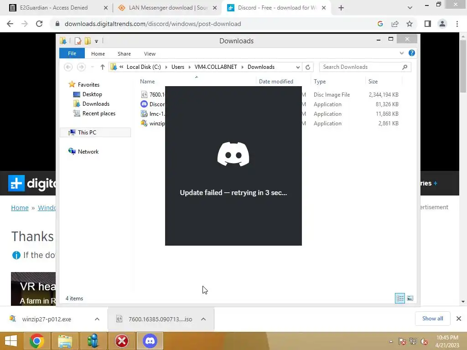The height and width of the screenshot is (350, 467).
Task: Open Chrome from taskbar
Action: pyautogui.click(x=37, y=341)
